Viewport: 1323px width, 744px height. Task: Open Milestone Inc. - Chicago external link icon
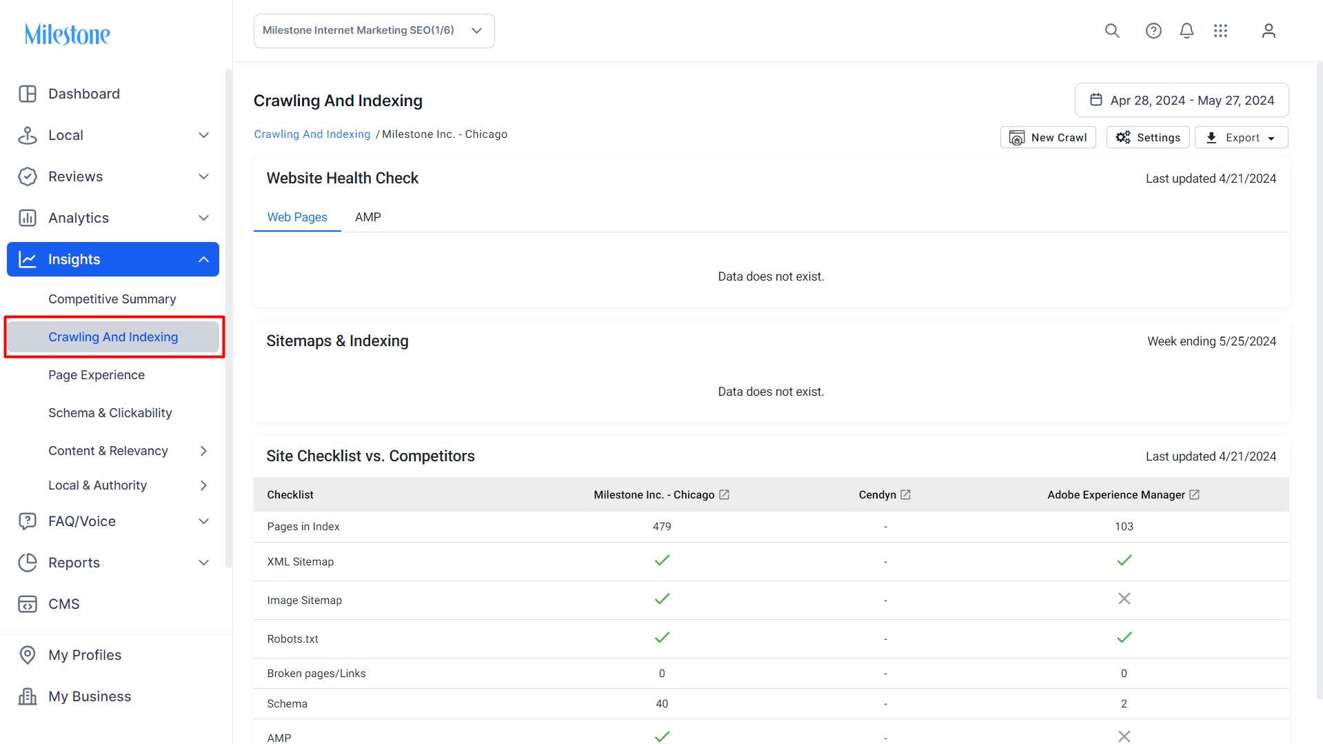coord(724,495)
